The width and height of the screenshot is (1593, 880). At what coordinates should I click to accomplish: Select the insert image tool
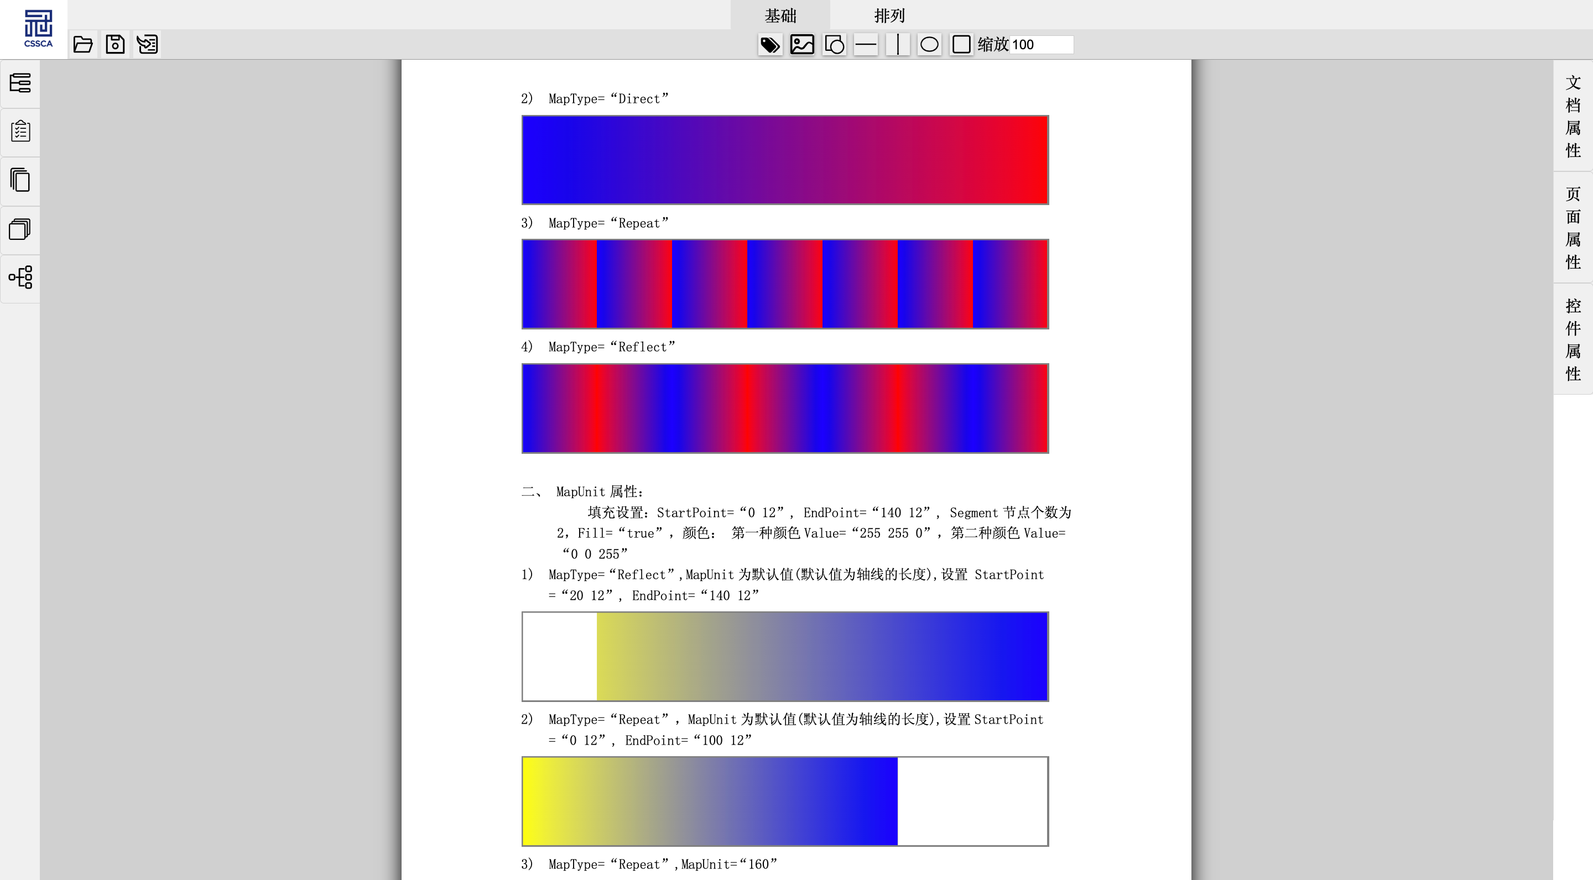[x=802, y=44]
